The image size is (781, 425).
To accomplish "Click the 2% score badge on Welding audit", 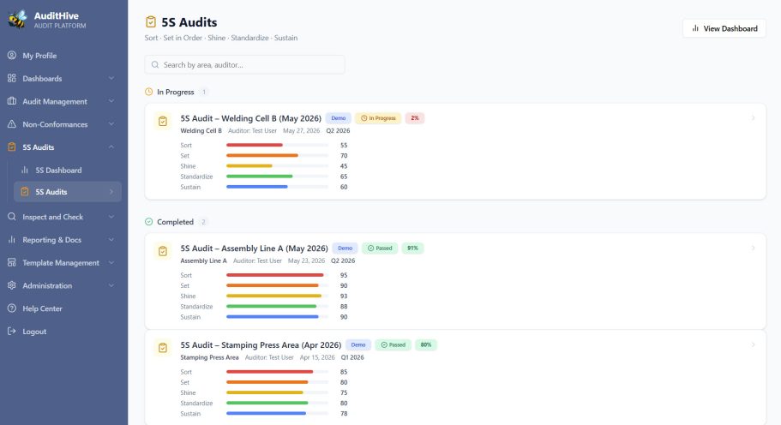I will coord(414,118).
